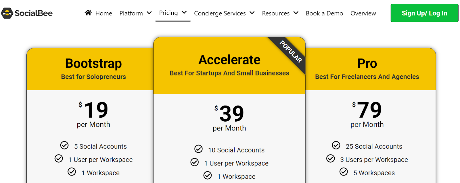Expand the Platform dropdown arrow

pos(149,13)
